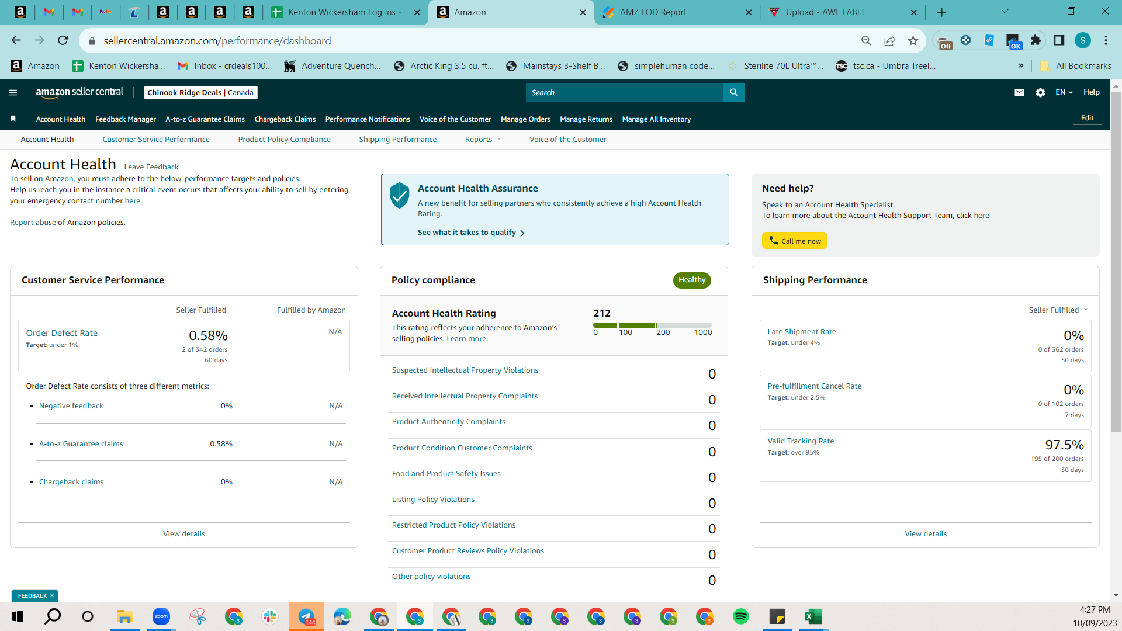Expand the Reports dropdown in sub-navigation
Image resolution: width=1122 pixels, height=631 pixels.
pos(483,140)
